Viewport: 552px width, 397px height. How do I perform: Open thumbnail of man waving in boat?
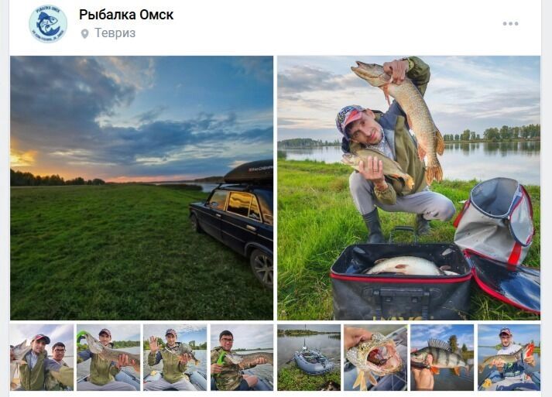(175, 358)
